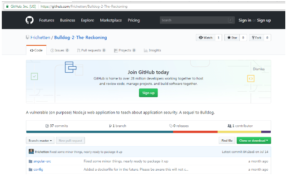The image size is (288, 182).
Task: Open the Clone or download dropdown
Action: 254,141
